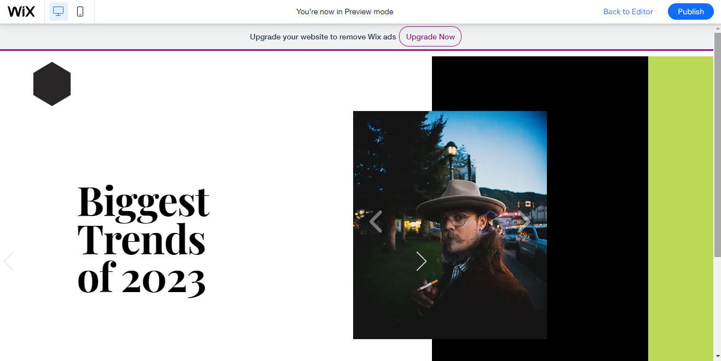Click the black background panel
The image size is (721, 361).
(597, 208)
